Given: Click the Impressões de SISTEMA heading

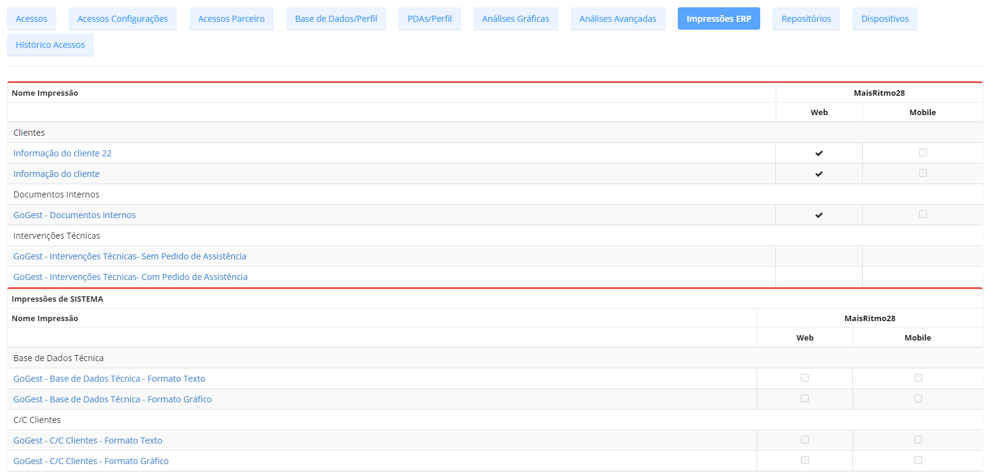Looking at the screenshot, I should [58, 299].
